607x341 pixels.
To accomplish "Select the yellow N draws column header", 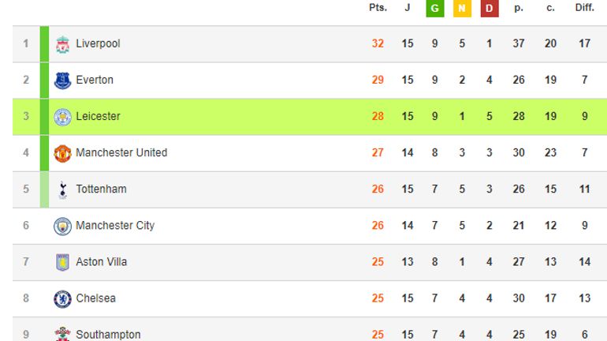I will pyautogui.click(x=462, y=8).
